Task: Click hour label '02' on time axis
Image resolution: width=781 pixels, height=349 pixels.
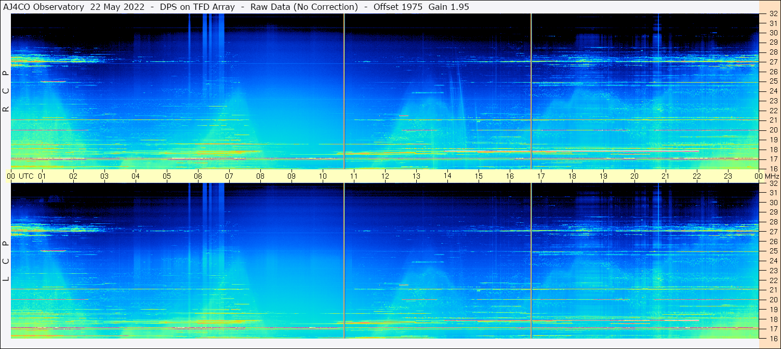Action: pyautogui.click(x=73, y=176)
